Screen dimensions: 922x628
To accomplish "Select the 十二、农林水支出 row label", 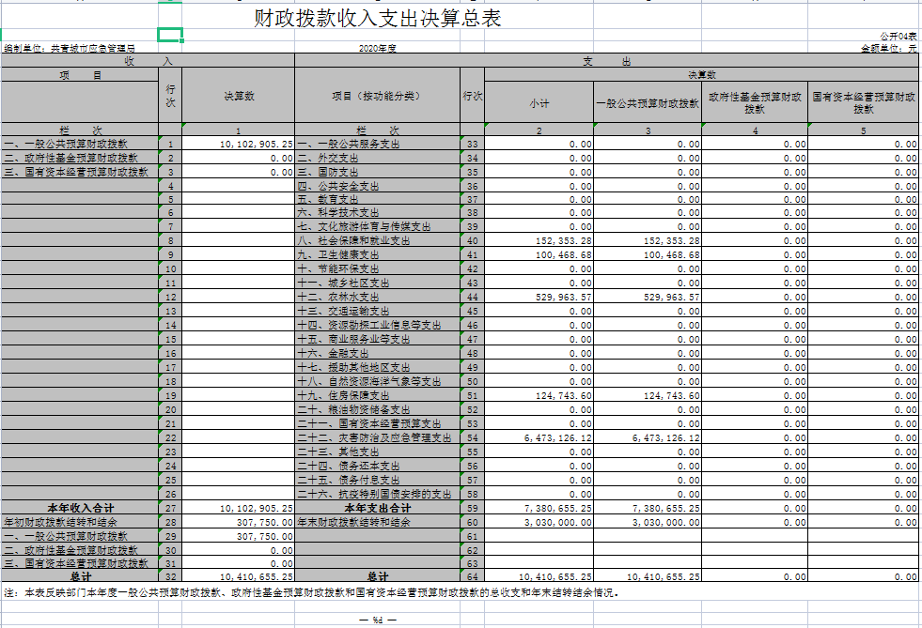I will tap(341, 297).
